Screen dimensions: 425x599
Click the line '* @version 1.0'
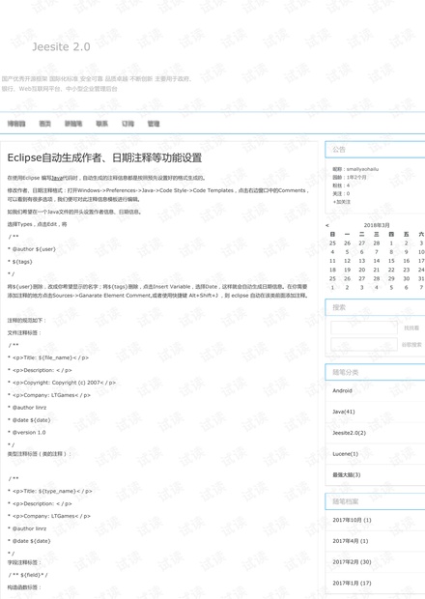pos(27,432)
